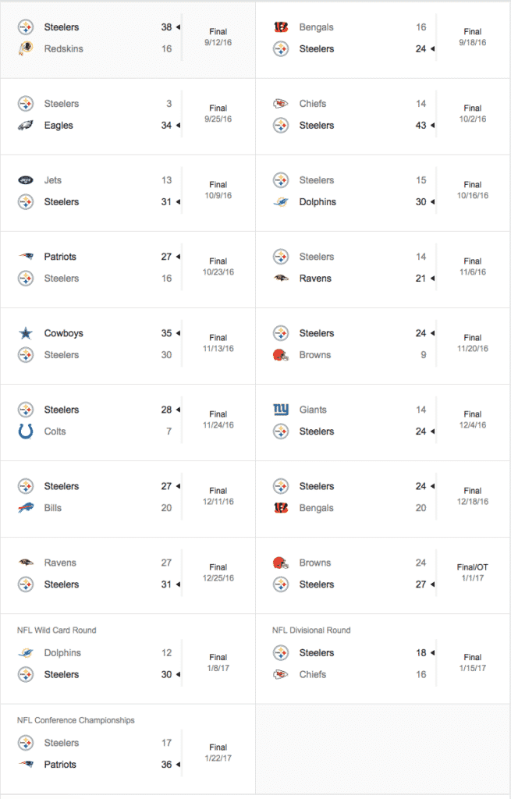Screen dimensions: 511x799
Task: Open the Patriots link in Conference Championships
Action: [x=60, y=765]
